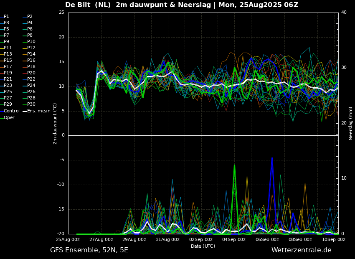Pick the P4 legend entry

point(30,23)
